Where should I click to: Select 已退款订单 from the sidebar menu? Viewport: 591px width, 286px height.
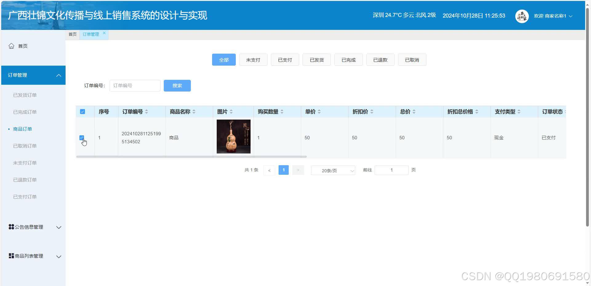(25, 180)
